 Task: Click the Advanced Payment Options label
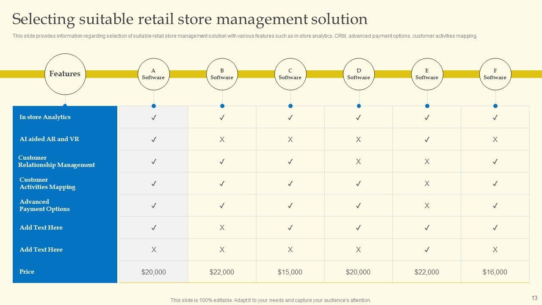tap(44, 205)
